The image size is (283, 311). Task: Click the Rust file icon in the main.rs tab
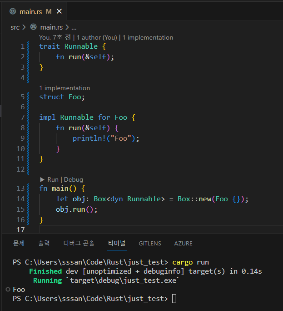pos(13,11)
